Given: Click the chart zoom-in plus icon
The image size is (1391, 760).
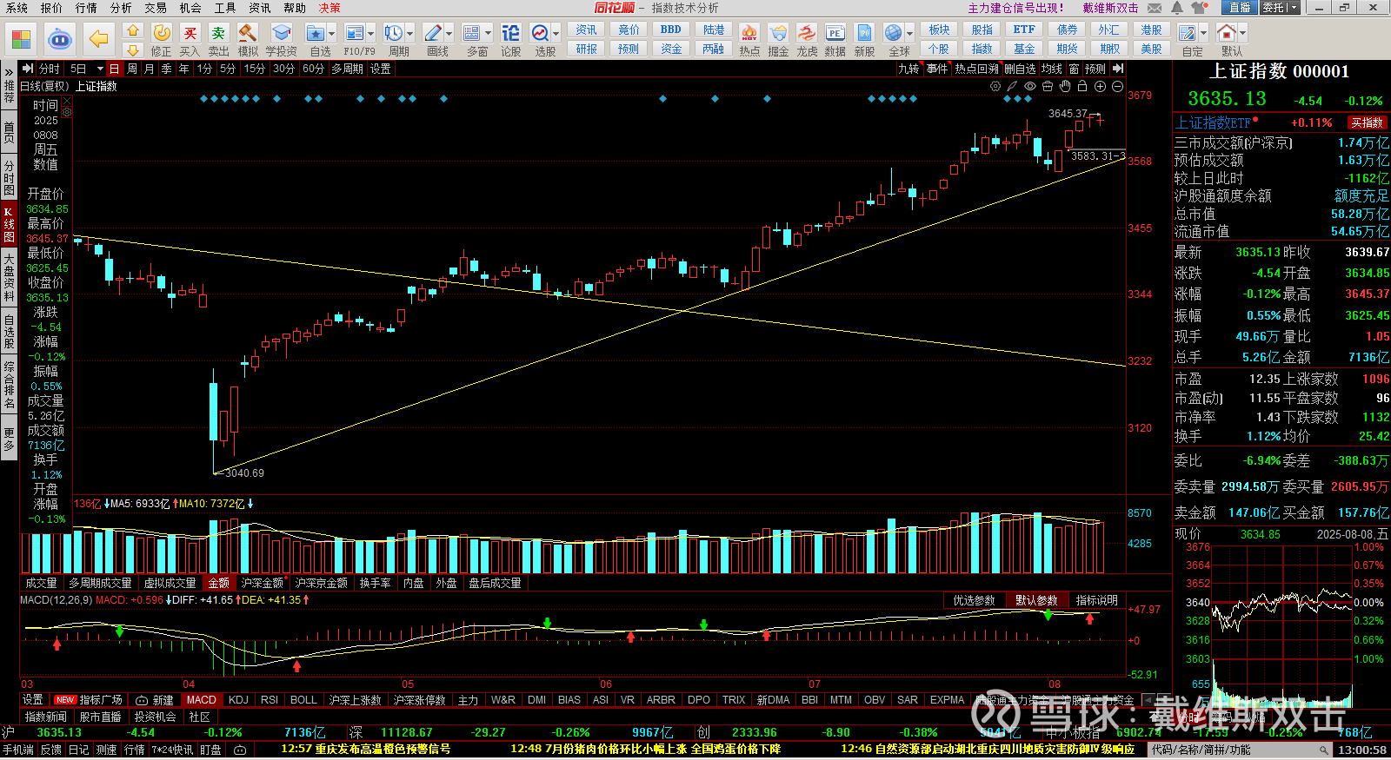Looking at the screenshot, I should point(1100,87).
